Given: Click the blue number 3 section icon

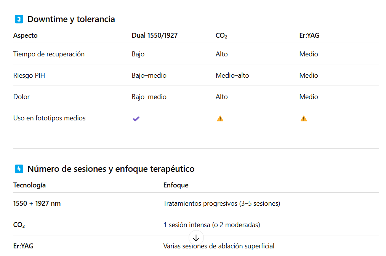Looking at the screenshot, I should point(19,19).
